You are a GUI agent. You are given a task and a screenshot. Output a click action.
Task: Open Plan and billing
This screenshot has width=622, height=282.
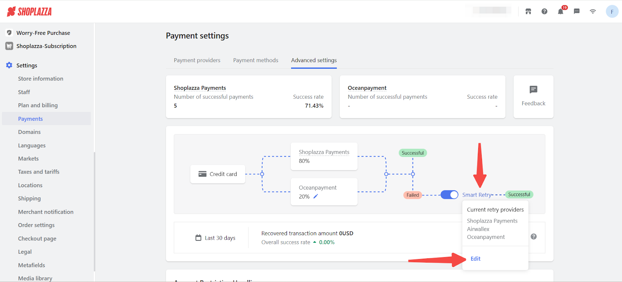click(38, 105)
